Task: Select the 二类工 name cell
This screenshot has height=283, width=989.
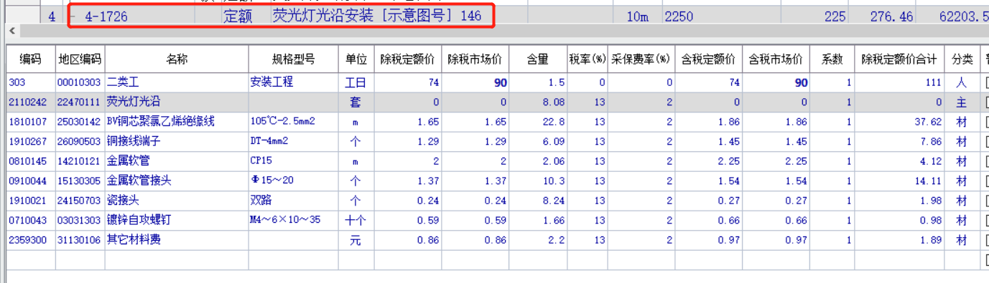Action: pyautogui.click(x=176, y=82)
